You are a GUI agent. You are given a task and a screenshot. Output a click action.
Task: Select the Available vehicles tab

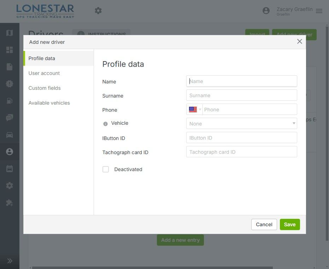click(x=49, y=103)
